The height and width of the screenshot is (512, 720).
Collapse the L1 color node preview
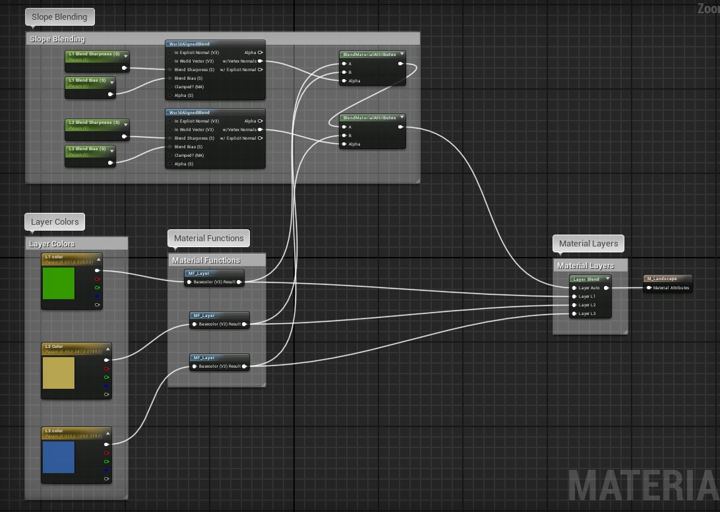pos(99,259)
